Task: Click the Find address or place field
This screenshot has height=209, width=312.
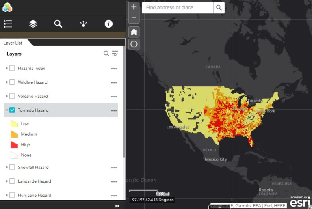Action: tap(177, 8)
